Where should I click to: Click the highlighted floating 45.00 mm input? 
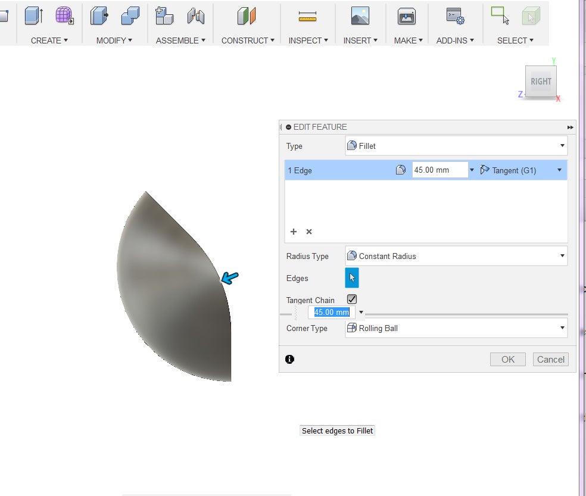tap(332, 312)
